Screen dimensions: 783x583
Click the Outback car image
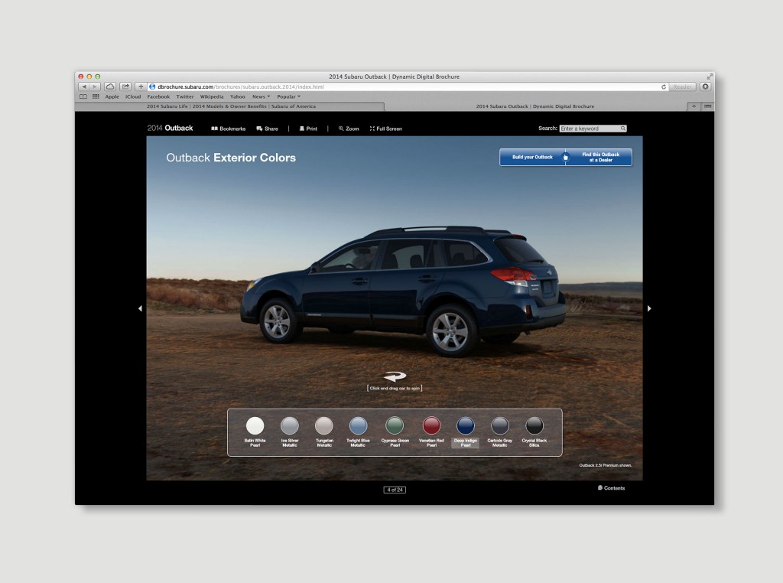tap(404, 291)
